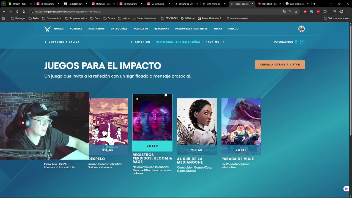The image size is (352, 198).
Task: Click the Game Awards logo icon
Action: click(x=47, y=29)
